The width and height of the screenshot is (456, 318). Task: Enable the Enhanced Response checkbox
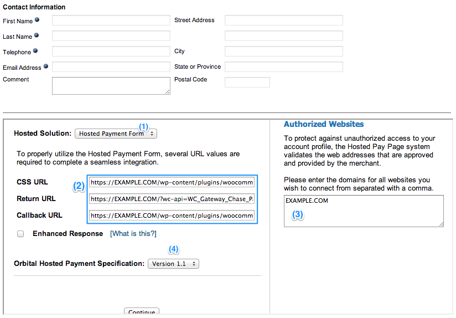pyautogui.click(x=20, y=234)
